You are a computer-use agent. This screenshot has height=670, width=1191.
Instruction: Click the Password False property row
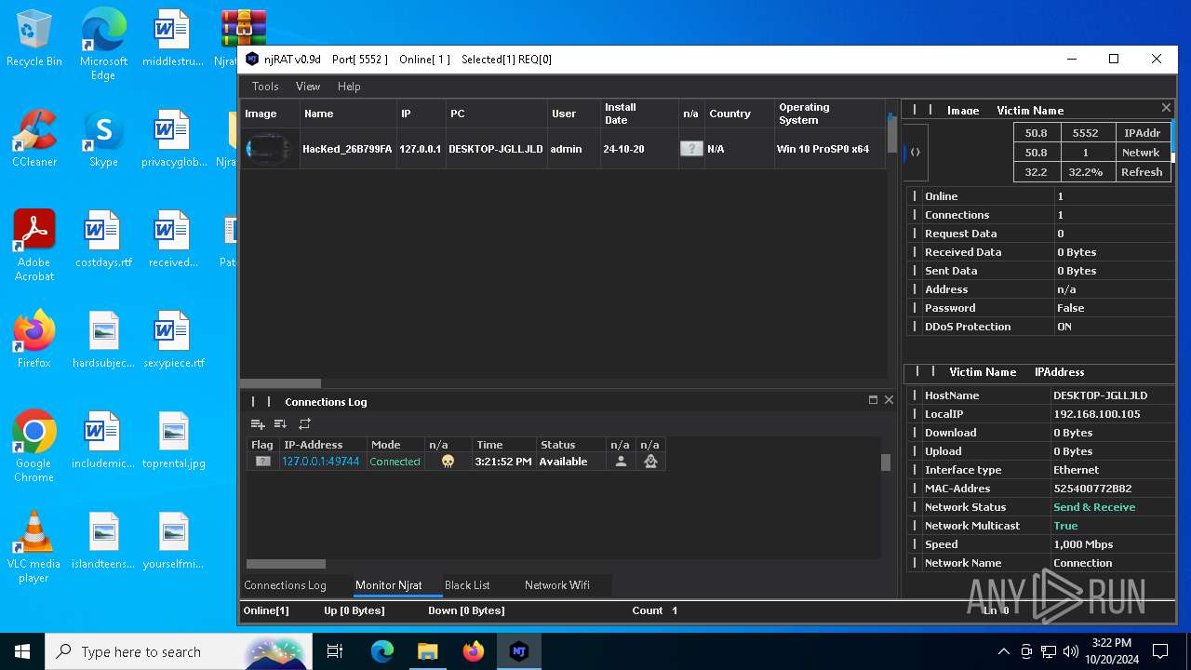pos(1040,308)
